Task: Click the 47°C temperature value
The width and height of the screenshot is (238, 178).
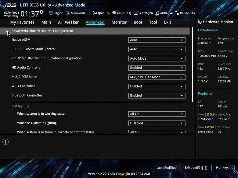Action: [x=221, y=43]
